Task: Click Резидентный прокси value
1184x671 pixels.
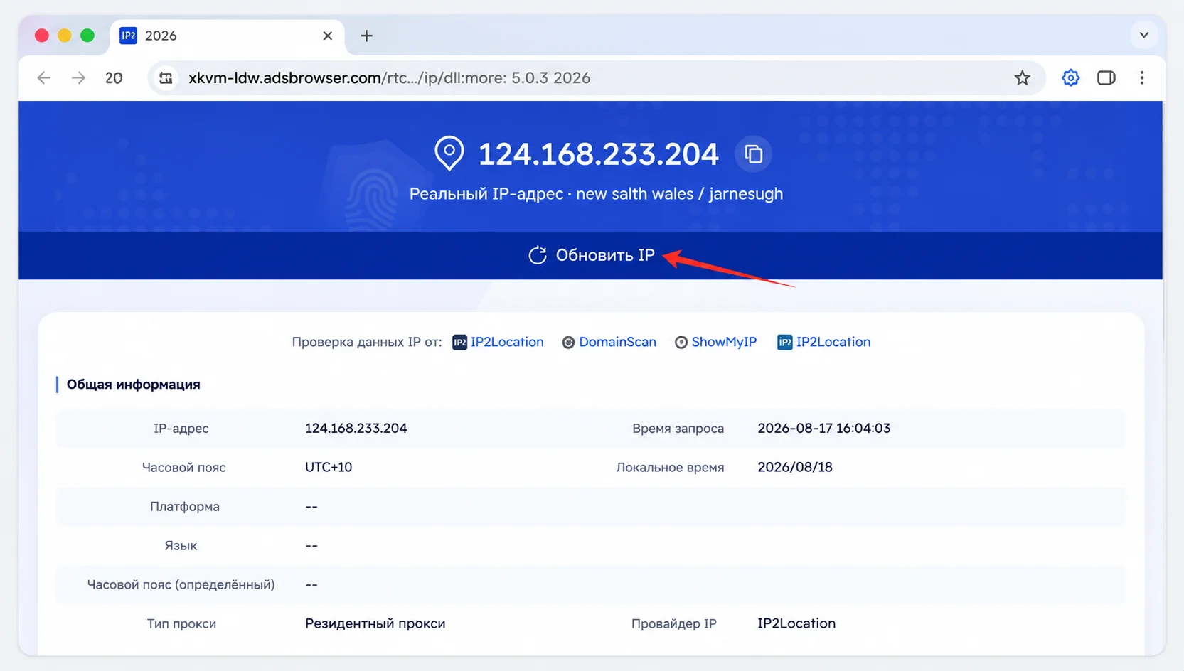Action: click(375, 623)
